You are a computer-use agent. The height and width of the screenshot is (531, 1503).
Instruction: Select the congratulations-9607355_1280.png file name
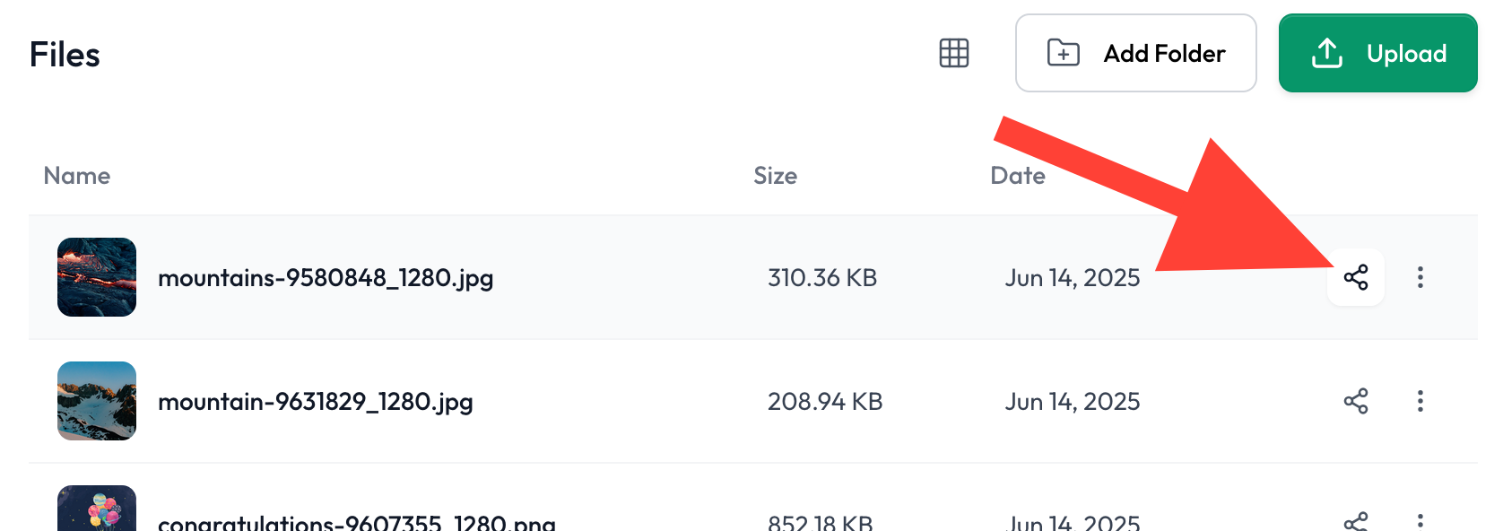[x=357, y=522]
